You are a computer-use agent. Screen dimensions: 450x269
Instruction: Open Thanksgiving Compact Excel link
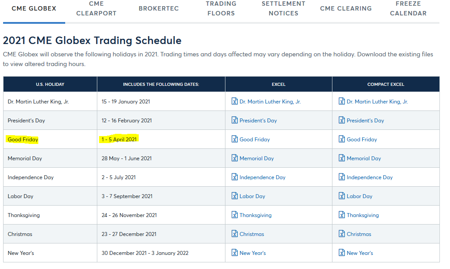tap(363, 215)
